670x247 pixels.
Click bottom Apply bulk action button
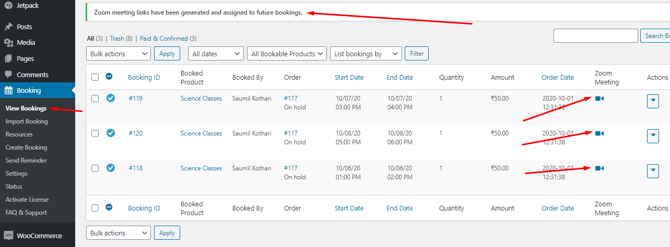point(167,233)
